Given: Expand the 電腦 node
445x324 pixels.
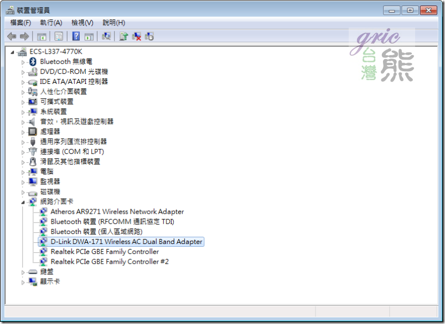Looking at the screenshot, I should (23, 172).
